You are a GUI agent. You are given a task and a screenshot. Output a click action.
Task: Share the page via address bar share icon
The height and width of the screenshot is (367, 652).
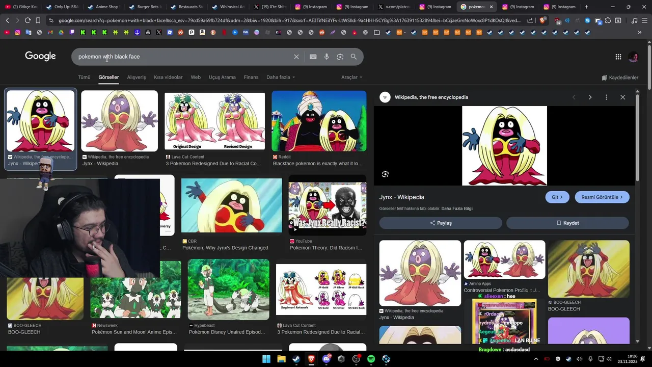coord(530,20)
